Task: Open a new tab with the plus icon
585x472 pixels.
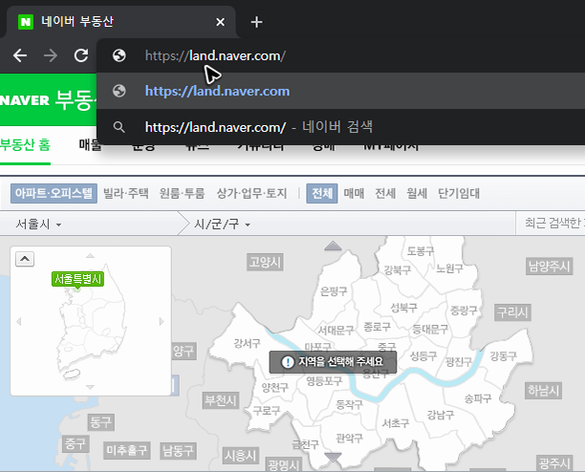Action: click(256, 22)
